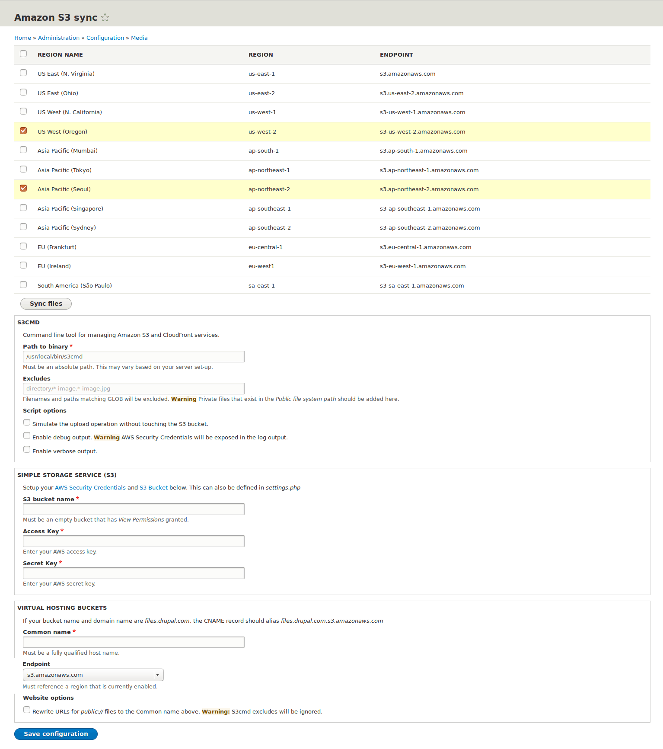
Task: Select the sa-east-1 region cell
Action: pos(261,286)
